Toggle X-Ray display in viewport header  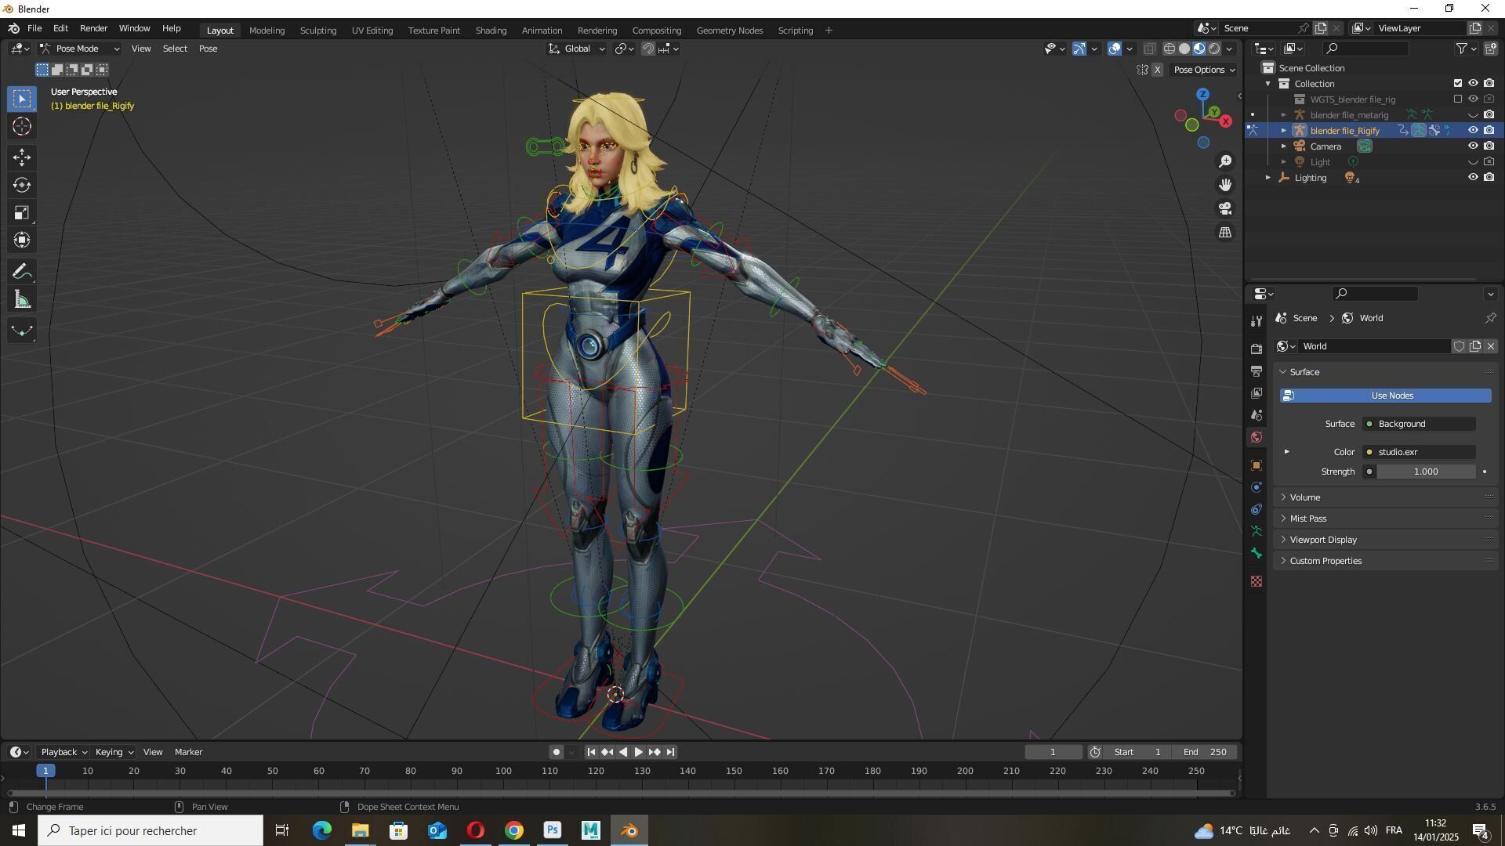[1149, 49]
